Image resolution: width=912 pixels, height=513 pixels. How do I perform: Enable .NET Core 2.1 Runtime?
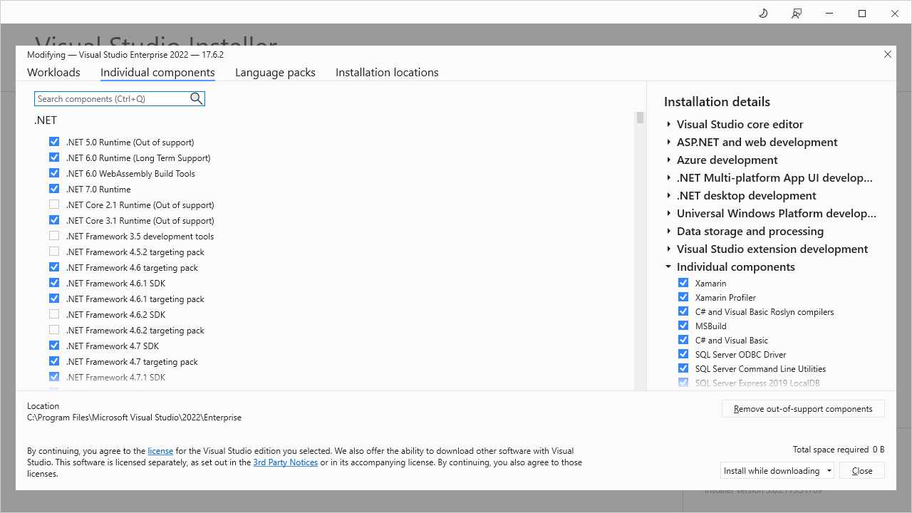point(53,204)
